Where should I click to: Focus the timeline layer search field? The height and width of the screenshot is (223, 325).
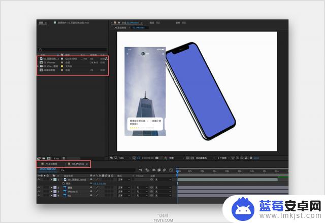pyautogui.click(x=97, y=170)
